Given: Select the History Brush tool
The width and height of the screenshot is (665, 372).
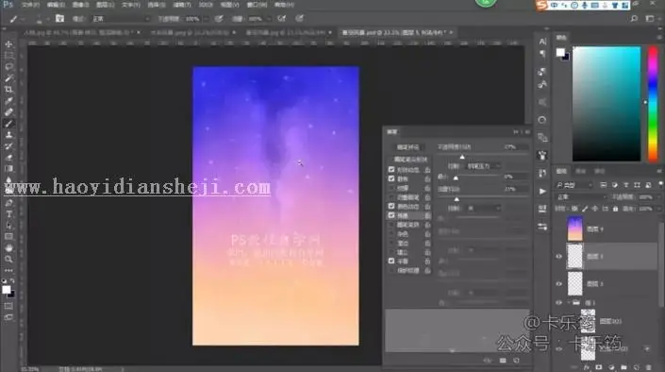Looking at the screenshot, I should 8,146.
